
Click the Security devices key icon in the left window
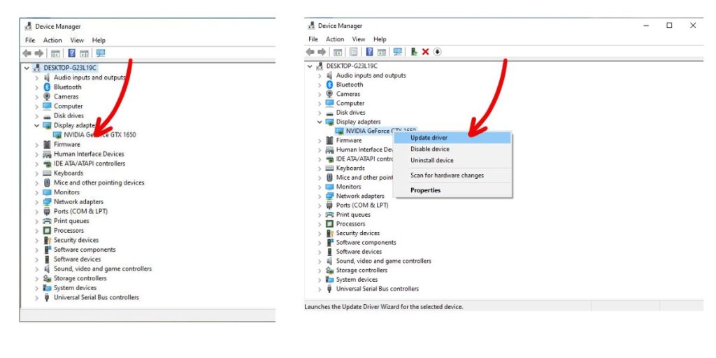pos(47,240)
